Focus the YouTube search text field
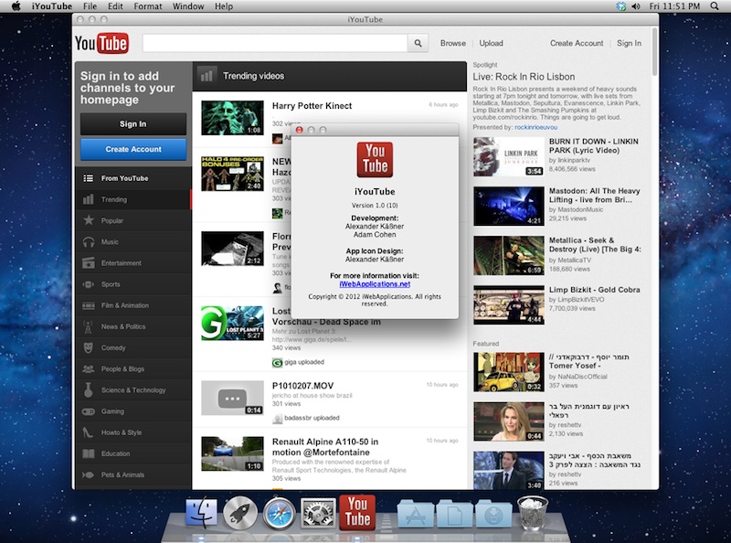The width and height of the screenshot is (731, 543). point(274,43)
